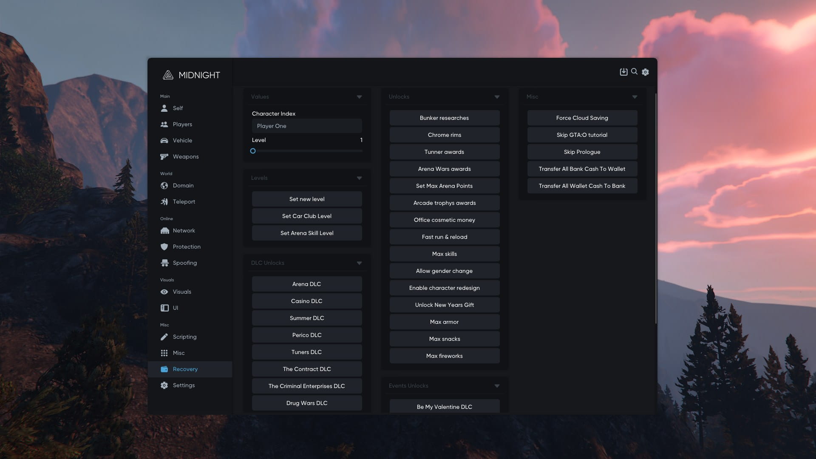The width and height of the screenshot is (816, 459).
Task: Open the Vehicle car icon section
Action: click(164, 141)
